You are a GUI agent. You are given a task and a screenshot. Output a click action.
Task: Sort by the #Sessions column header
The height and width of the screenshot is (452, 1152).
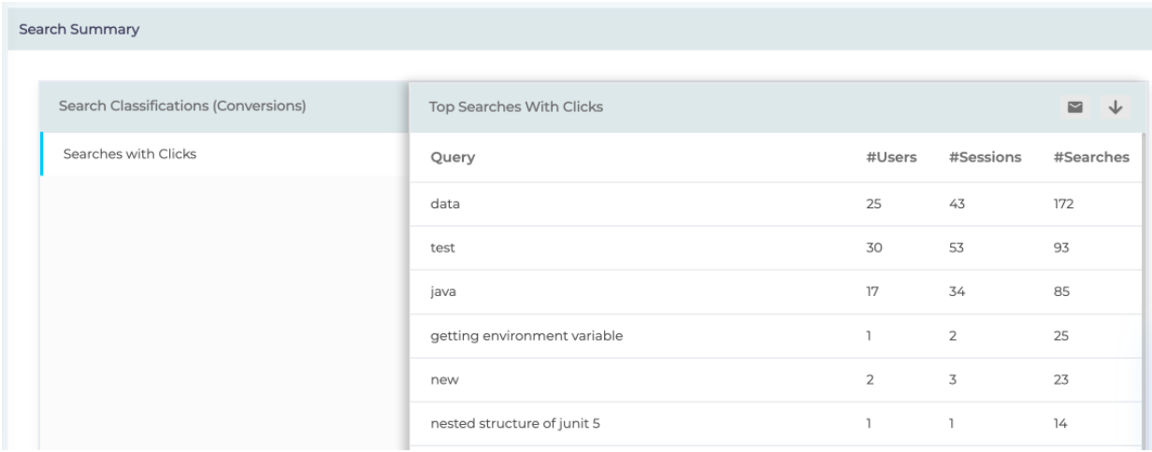[985, 157]
